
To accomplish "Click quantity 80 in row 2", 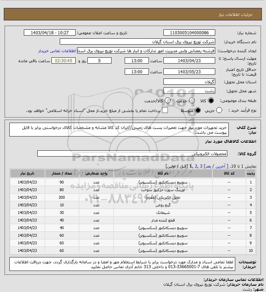I will tap(62, 190).
